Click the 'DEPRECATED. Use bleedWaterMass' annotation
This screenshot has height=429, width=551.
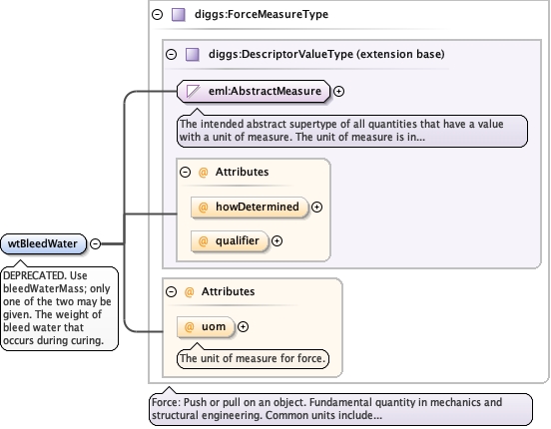click(x=59, y=308)
